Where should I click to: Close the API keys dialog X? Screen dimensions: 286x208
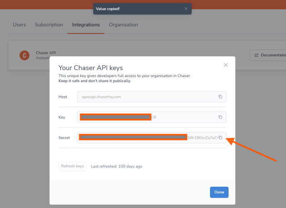[x=226, y=65]
